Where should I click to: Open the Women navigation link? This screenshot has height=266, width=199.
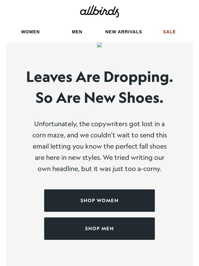pyautogui.click(x=30, y=32)
